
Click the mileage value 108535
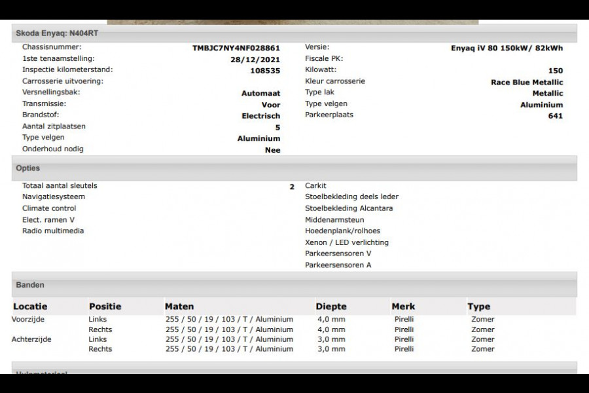[265, 71]
